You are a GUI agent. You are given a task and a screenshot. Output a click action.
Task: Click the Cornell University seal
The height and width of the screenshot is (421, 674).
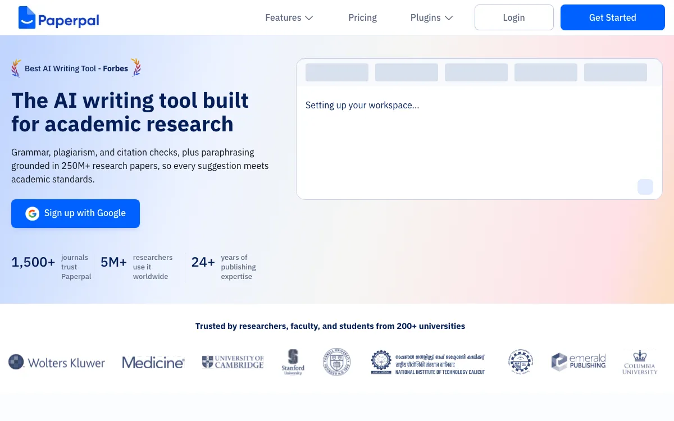336,362
